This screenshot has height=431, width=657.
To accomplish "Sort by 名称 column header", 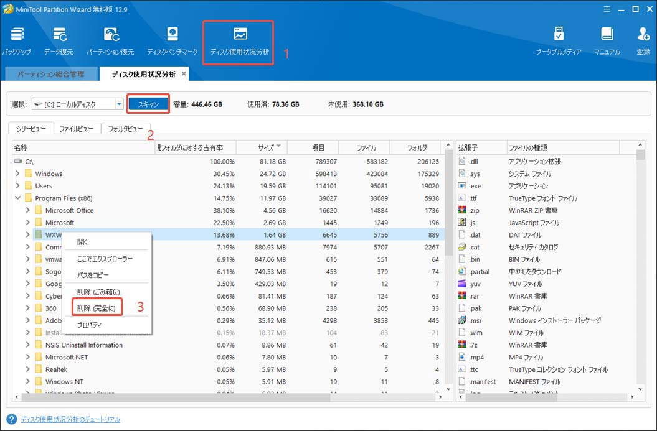I will 83,147.
